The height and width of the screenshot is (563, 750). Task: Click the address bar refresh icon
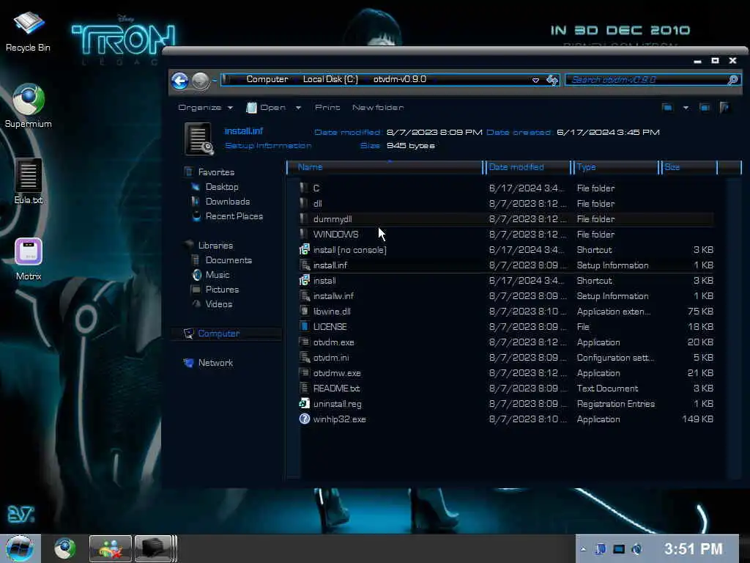(552, 80)
